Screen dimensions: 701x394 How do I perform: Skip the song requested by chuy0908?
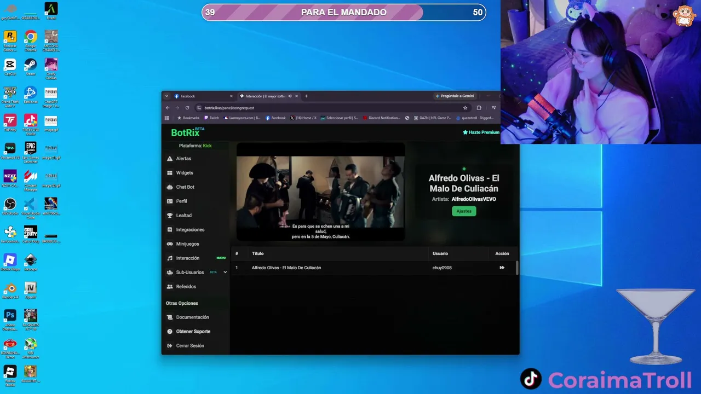(502, 268)
